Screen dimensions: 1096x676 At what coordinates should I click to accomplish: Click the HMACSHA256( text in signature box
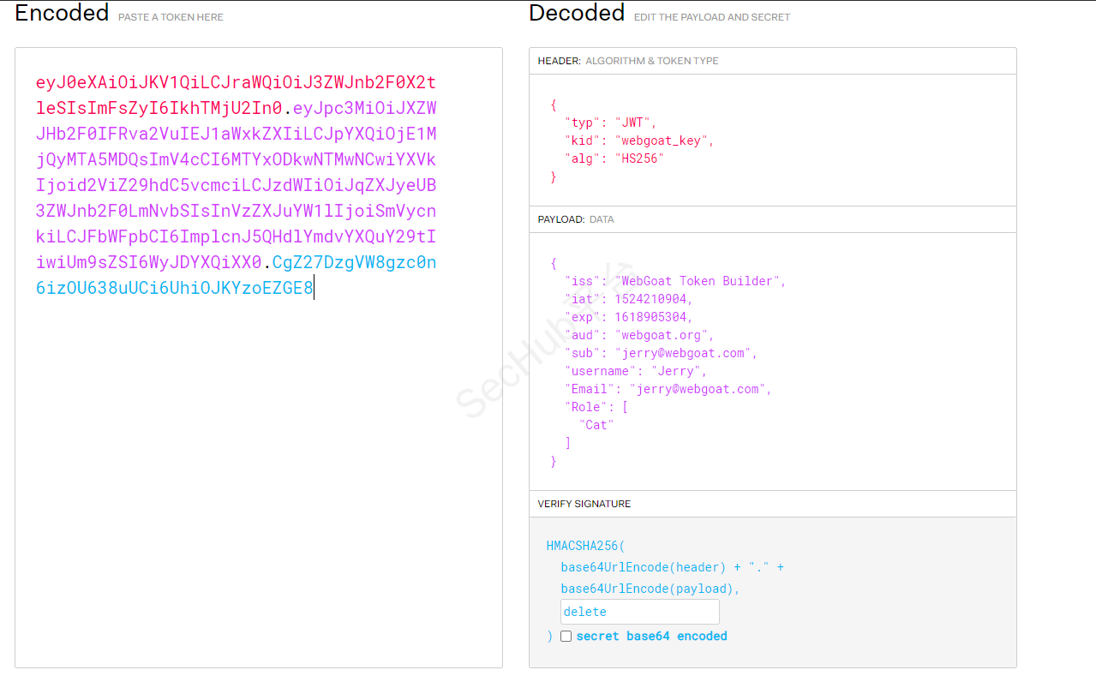pos(586,546)
